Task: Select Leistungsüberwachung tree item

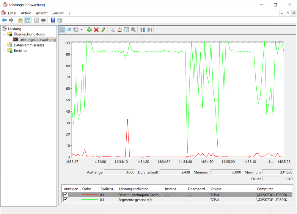Action: tap(37, 40)
